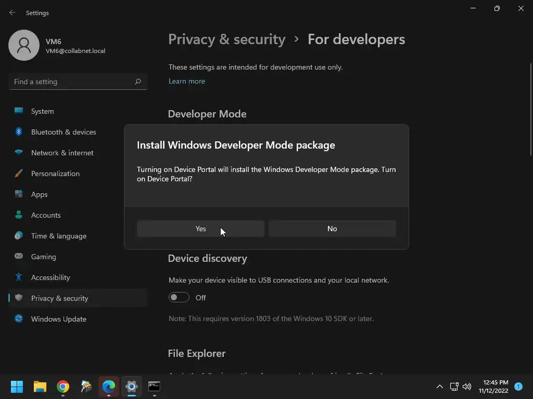Open the Accounts category
The height and width of the screenshot is (399, 533).
point(78,215)
